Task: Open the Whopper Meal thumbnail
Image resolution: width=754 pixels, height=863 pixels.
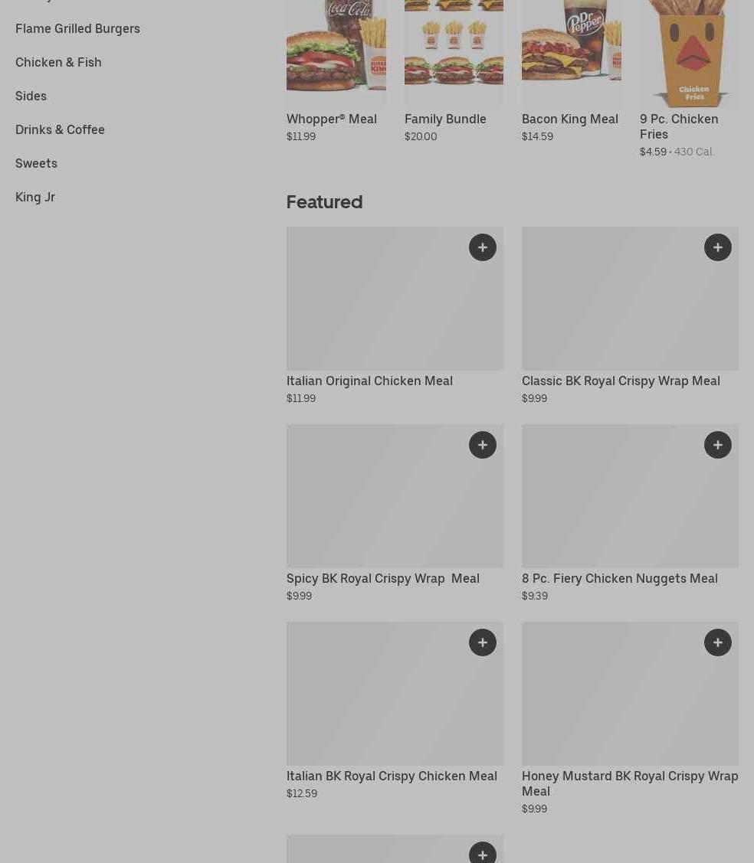Action: 336,52
